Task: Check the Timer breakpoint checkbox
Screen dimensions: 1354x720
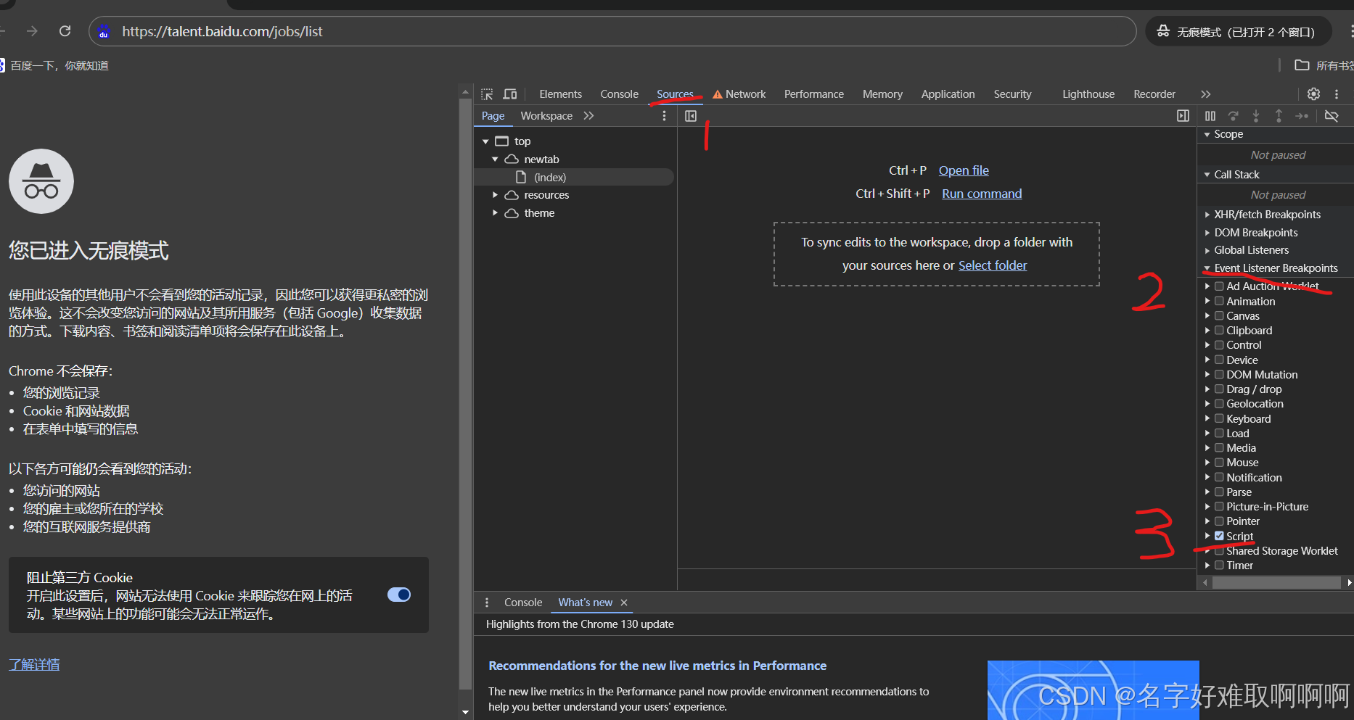Action: tap(1219, 565)
